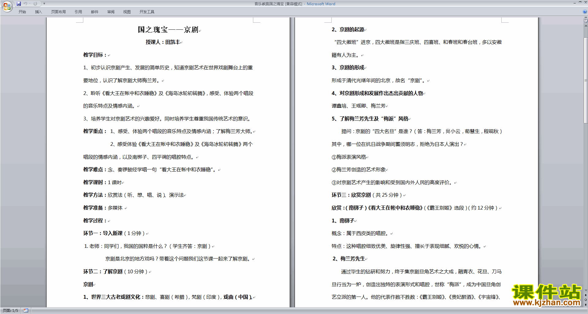
Task: Click the line ①梅派表演风格
Action: pyautogui.click(x=349, y=157)
